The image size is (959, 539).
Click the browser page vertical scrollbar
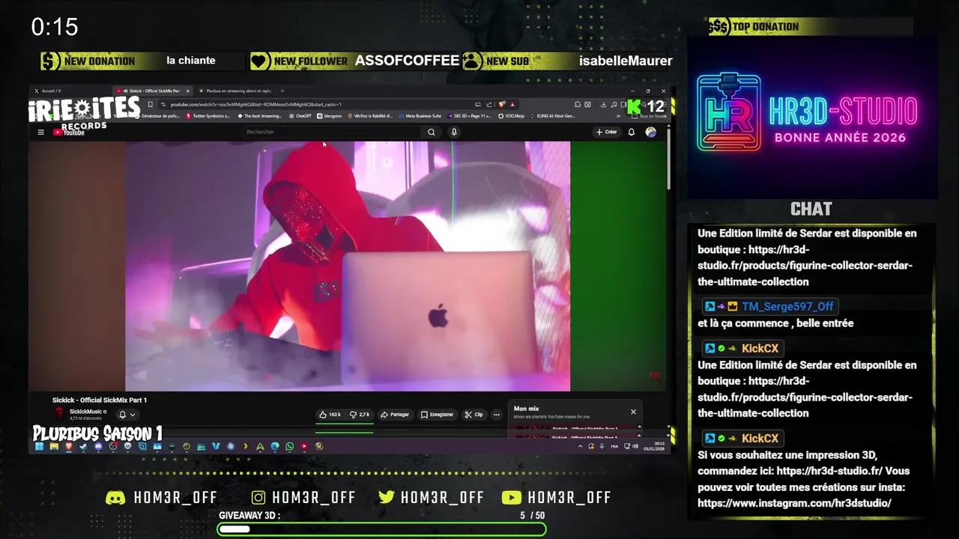[x=668, y=161]
